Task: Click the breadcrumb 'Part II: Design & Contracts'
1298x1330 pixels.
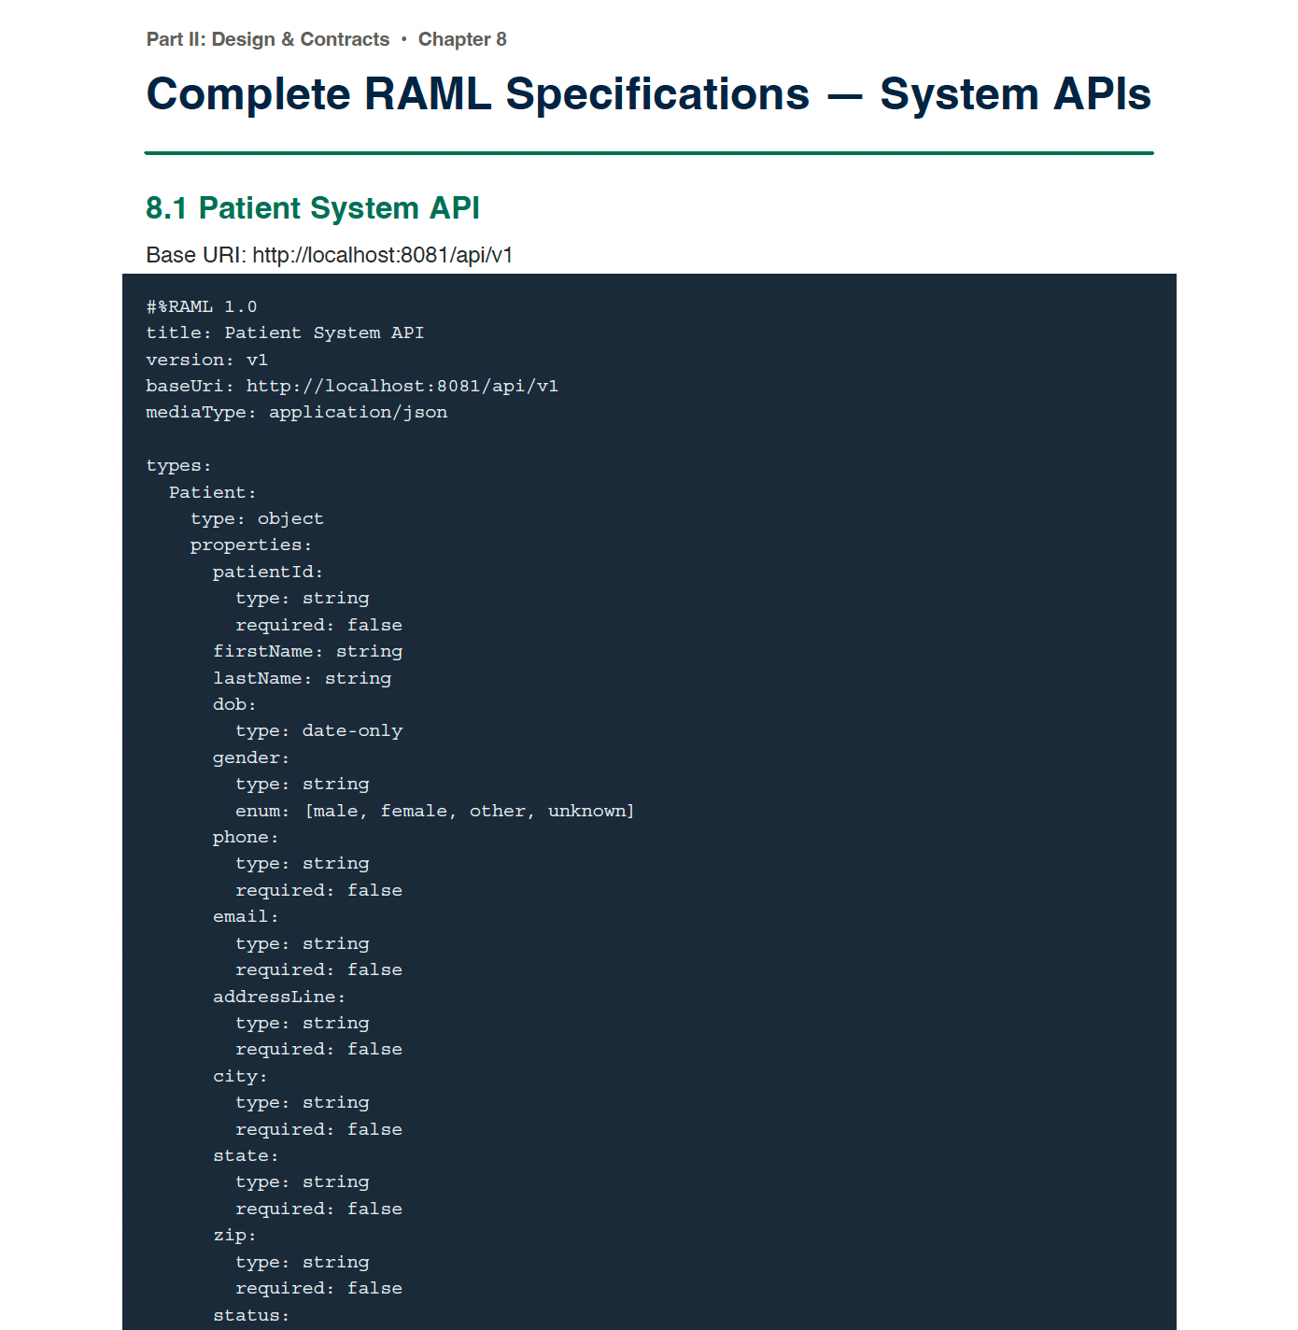Action: (268, 39)
